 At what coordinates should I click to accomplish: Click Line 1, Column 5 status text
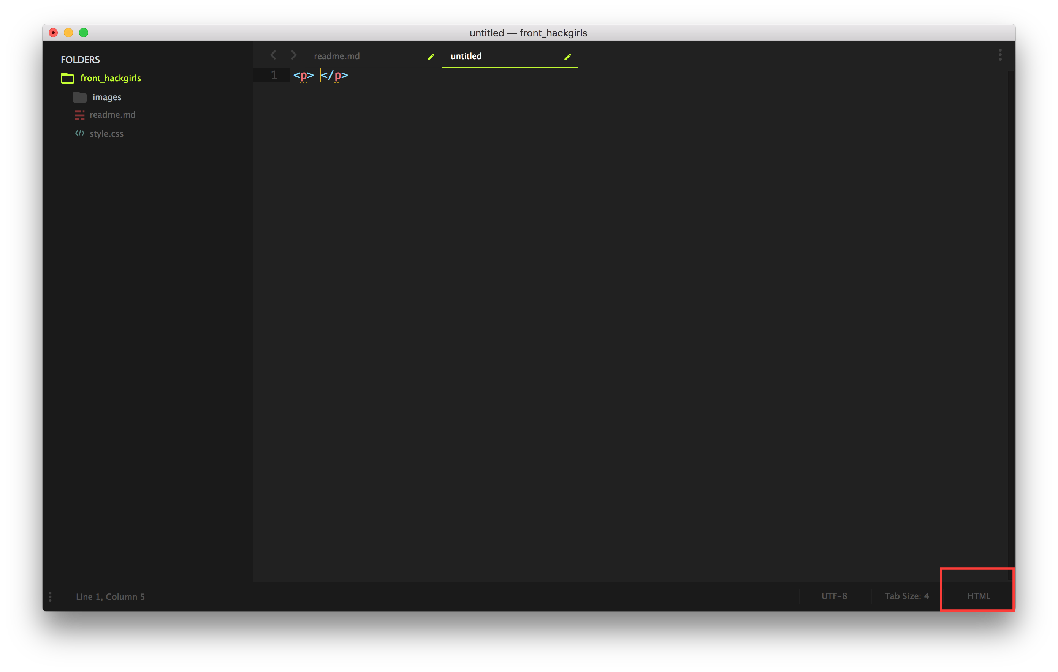click(x=110, y=596)
